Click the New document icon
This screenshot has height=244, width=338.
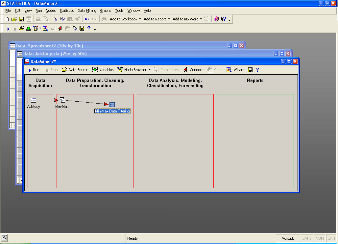click(x=7, y=19)
